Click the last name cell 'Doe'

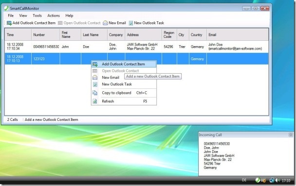coord(86,47)
